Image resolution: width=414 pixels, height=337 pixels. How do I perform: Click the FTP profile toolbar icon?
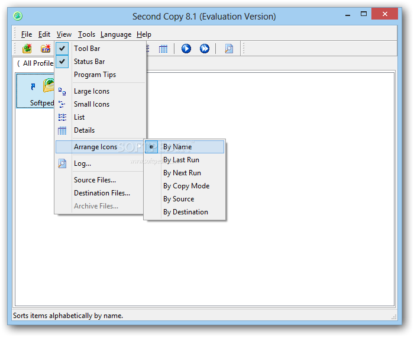coord(46,49)
